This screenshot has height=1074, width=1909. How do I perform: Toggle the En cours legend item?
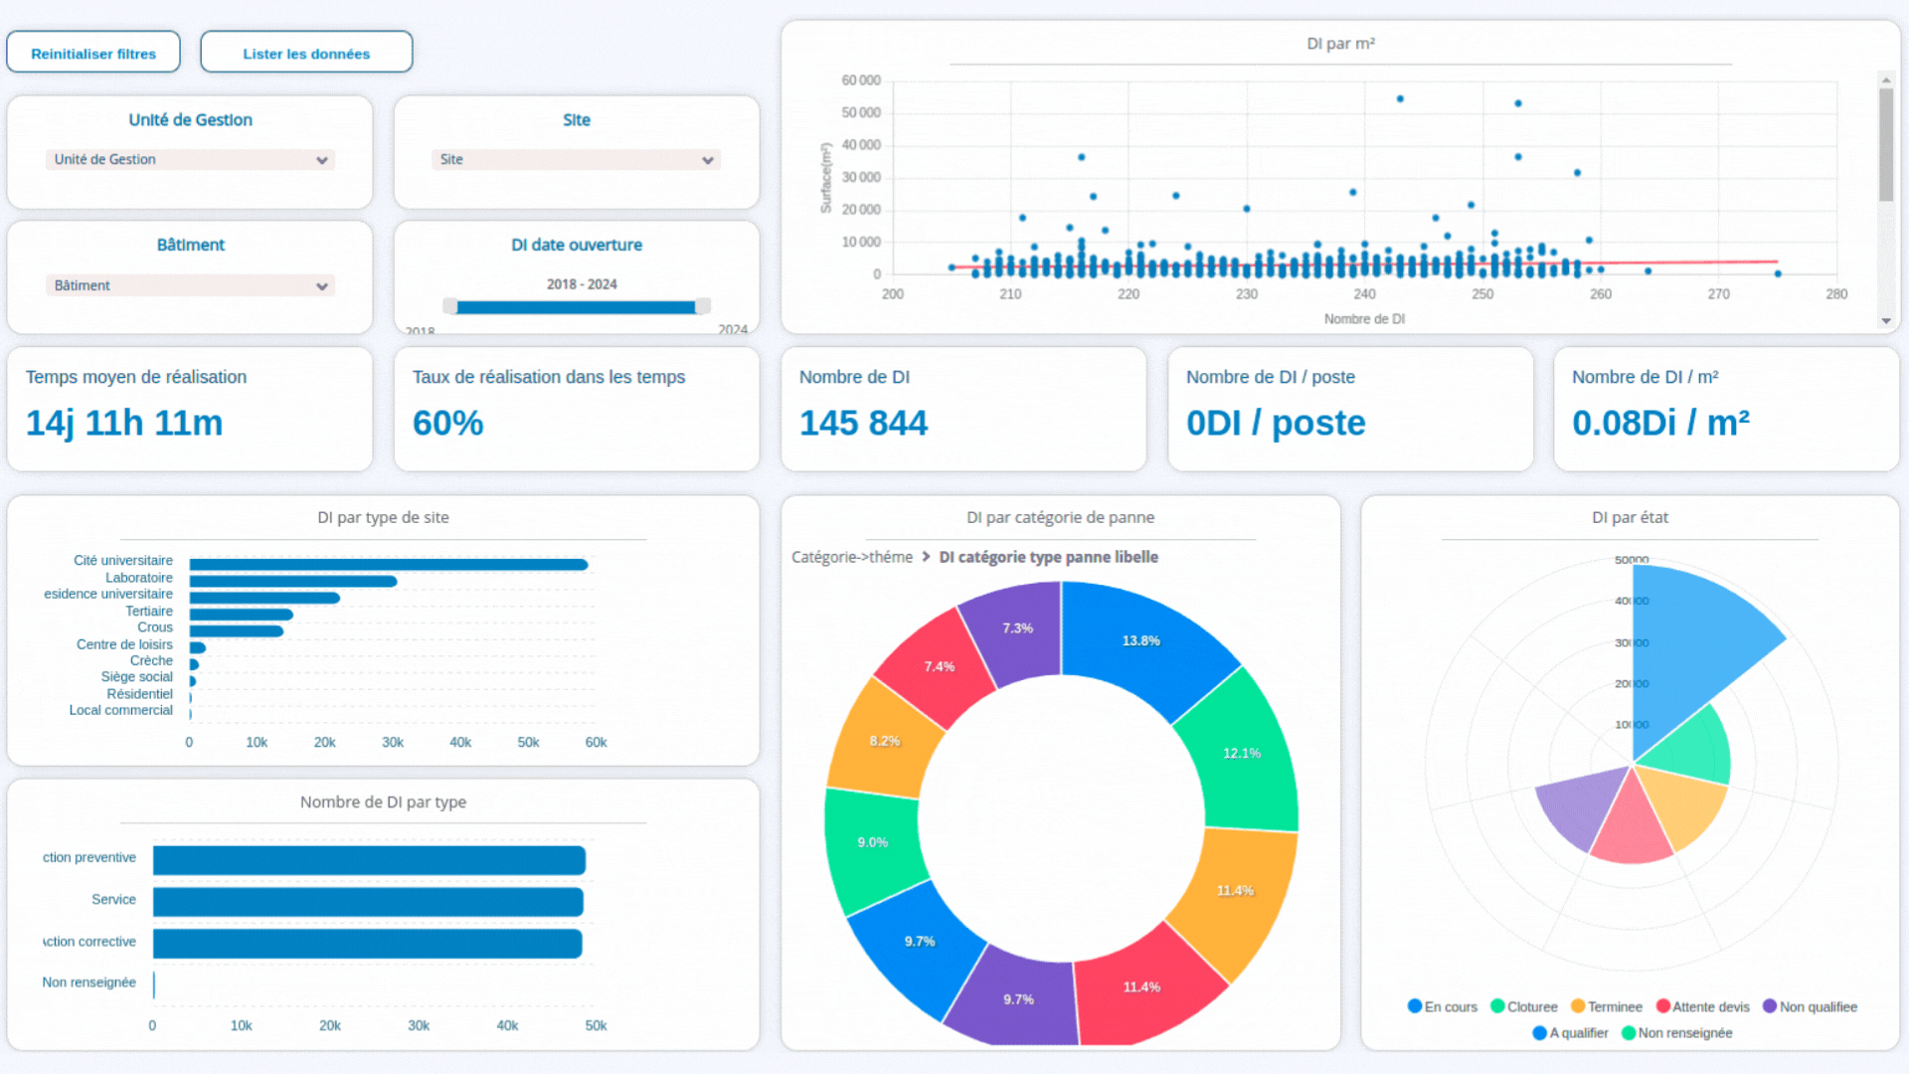1442,1006
